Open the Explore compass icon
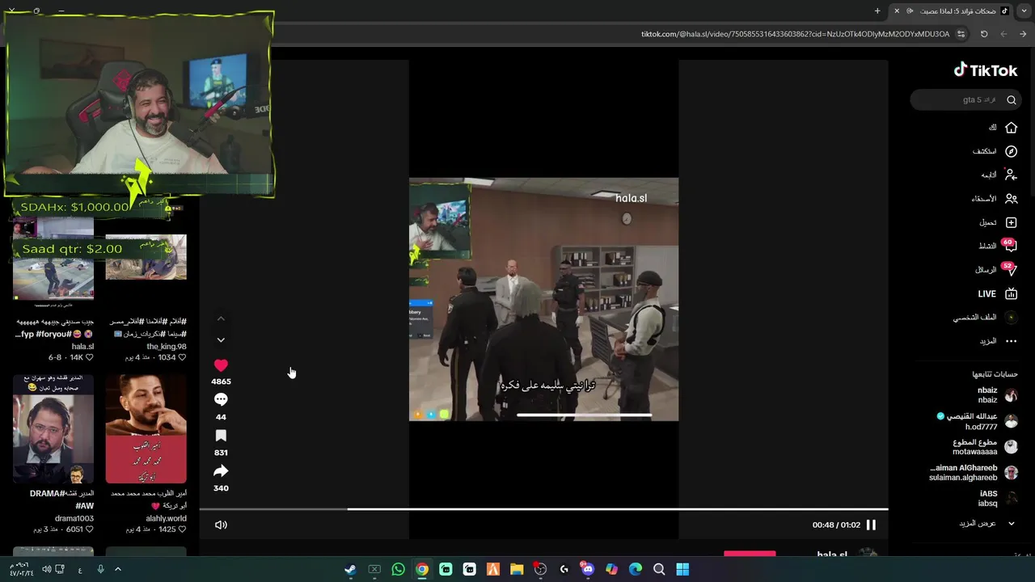1035x582 pixels. [x=1011, y=151]
